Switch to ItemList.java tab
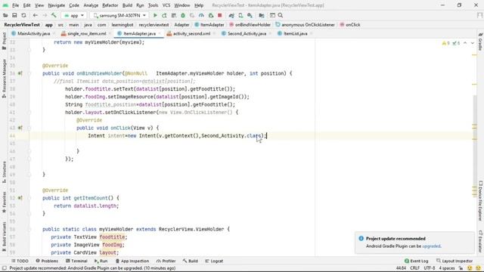This screenshot has width=484, height=272. (x=295, y=33)
